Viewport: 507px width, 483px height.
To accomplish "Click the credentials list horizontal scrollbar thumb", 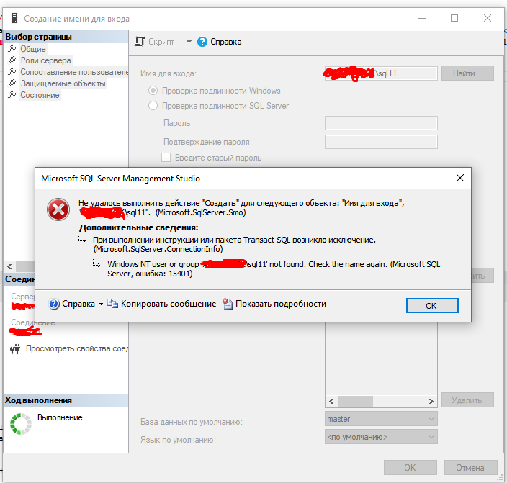I will point(355,401).
